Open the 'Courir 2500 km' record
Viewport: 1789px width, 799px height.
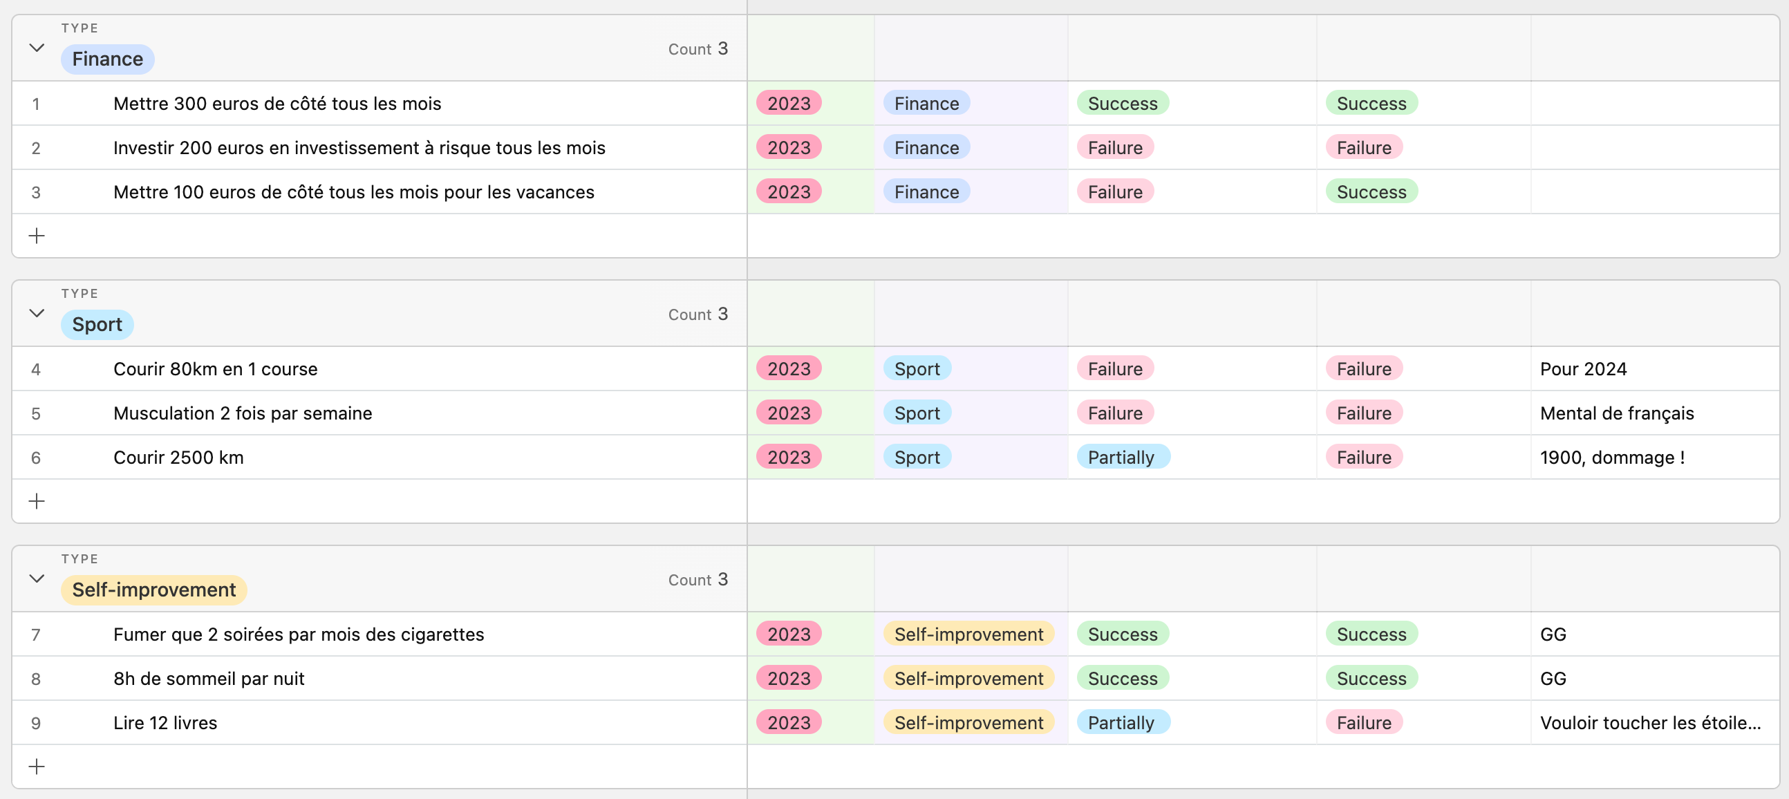(x=178, y=458)
